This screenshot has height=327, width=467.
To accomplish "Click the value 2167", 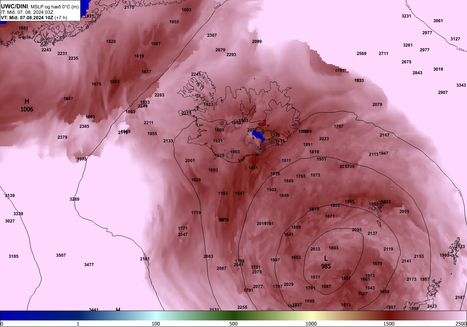I will click(385, 135).
